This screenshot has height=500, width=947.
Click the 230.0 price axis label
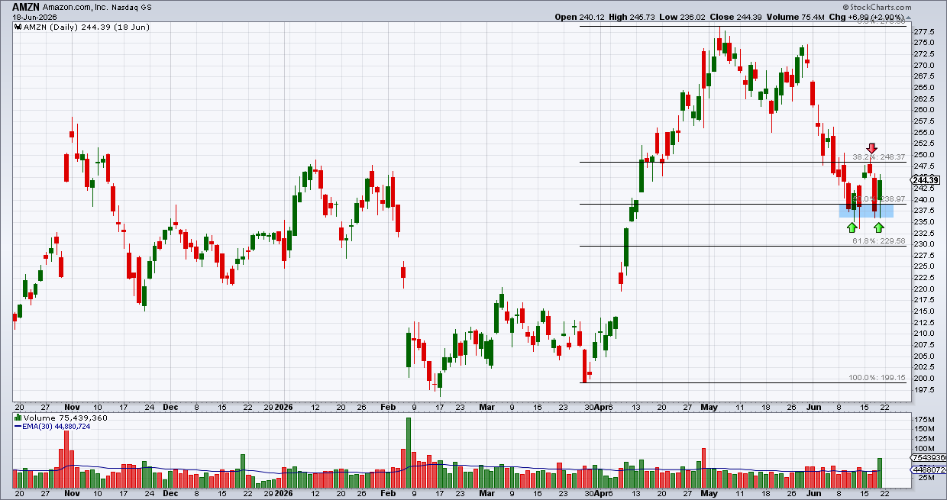[x=924, y=244]
